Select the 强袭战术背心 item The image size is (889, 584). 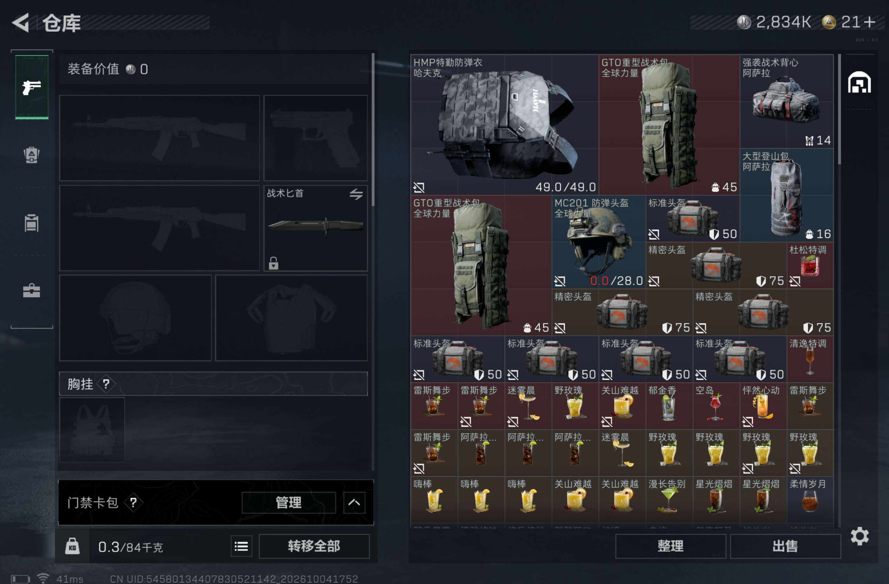(x=786, y=102)
